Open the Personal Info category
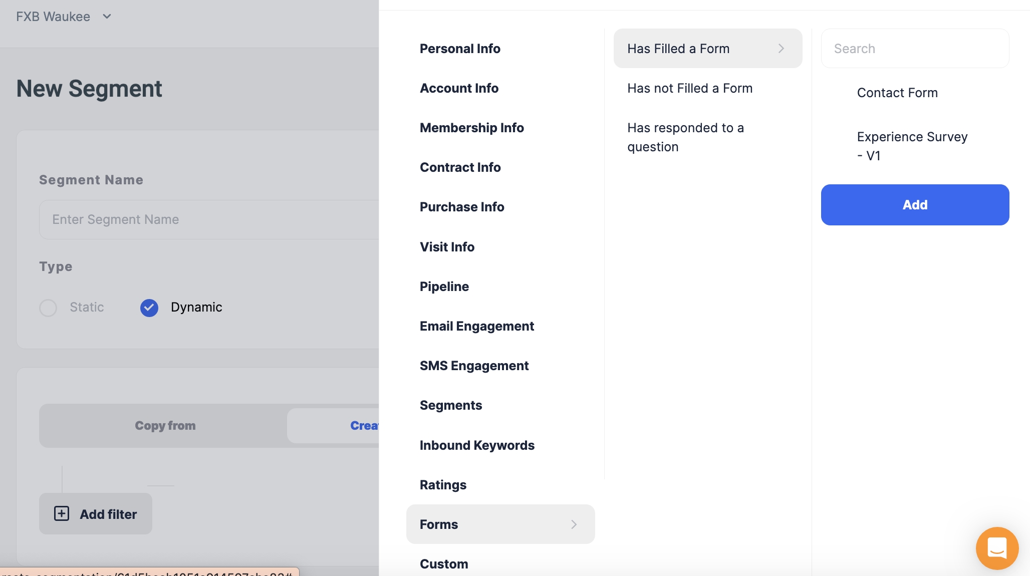1030x576 pixels. (x=459, y=49)
